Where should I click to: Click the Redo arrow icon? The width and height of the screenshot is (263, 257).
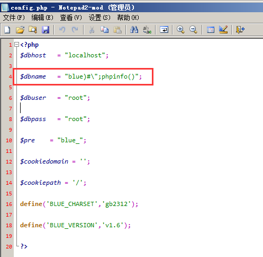click(x=75, y=30)
